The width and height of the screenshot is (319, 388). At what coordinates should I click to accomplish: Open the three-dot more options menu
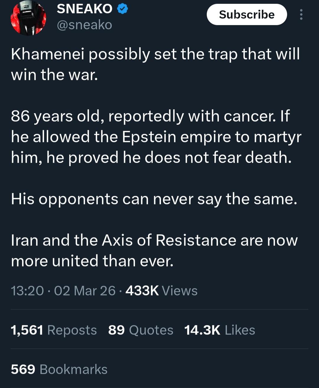pos(301,14)
